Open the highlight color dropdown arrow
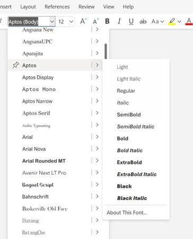This screenshot has height=239, width=193. pos(179,22)
